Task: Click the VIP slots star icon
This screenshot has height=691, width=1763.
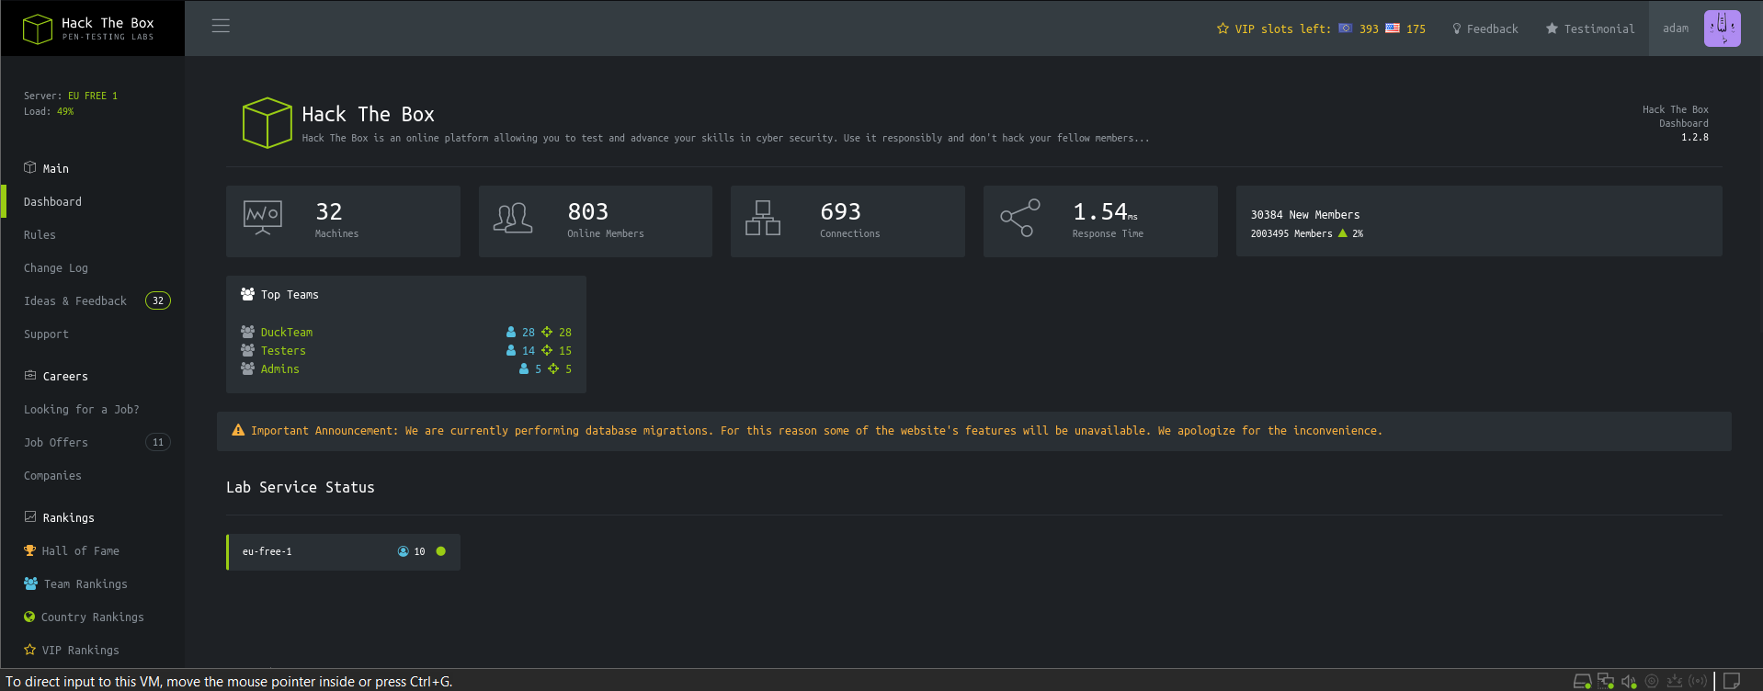Action: coord(1223,28)
